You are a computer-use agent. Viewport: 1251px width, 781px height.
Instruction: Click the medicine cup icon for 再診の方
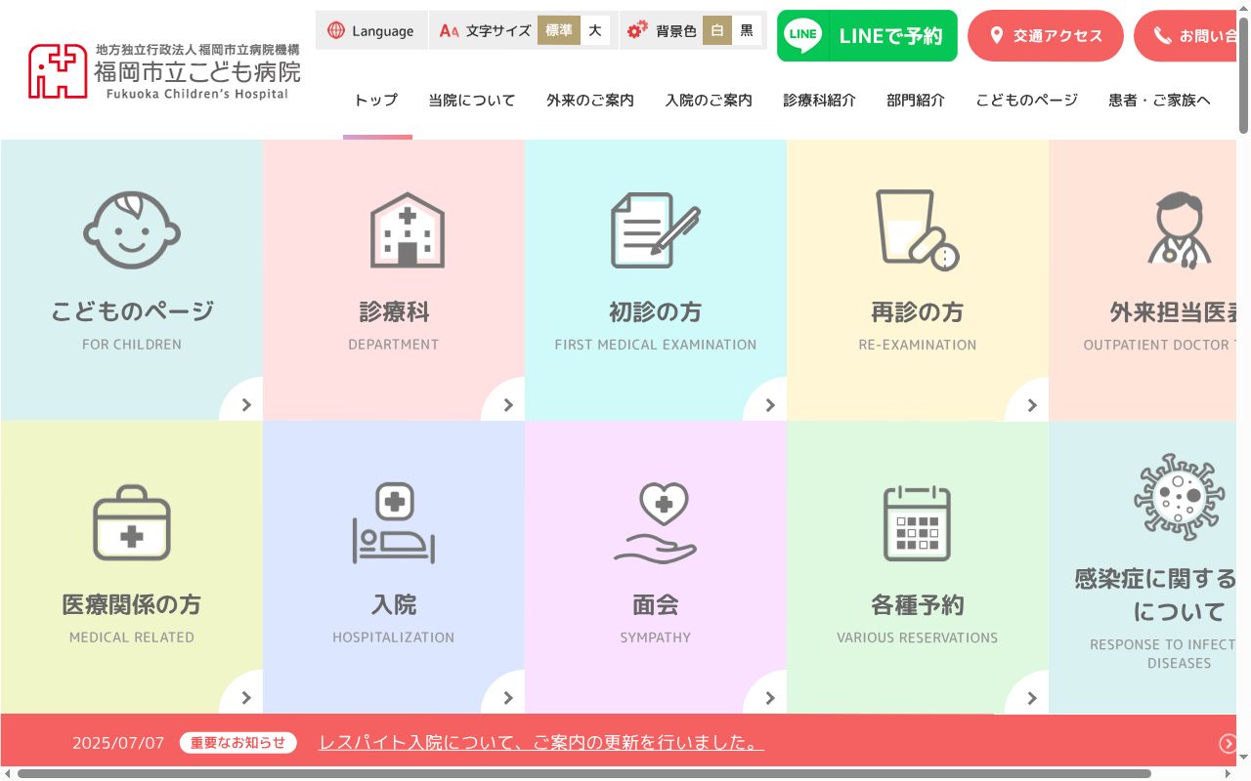(x=918, y=229)
